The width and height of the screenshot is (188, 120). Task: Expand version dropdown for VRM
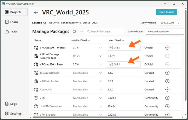pos(100,98)
